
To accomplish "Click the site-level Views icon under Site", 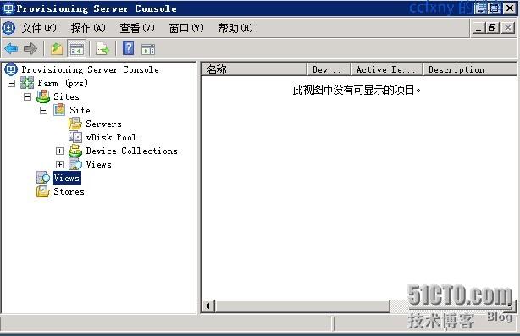I will click(x=75, y=164).
